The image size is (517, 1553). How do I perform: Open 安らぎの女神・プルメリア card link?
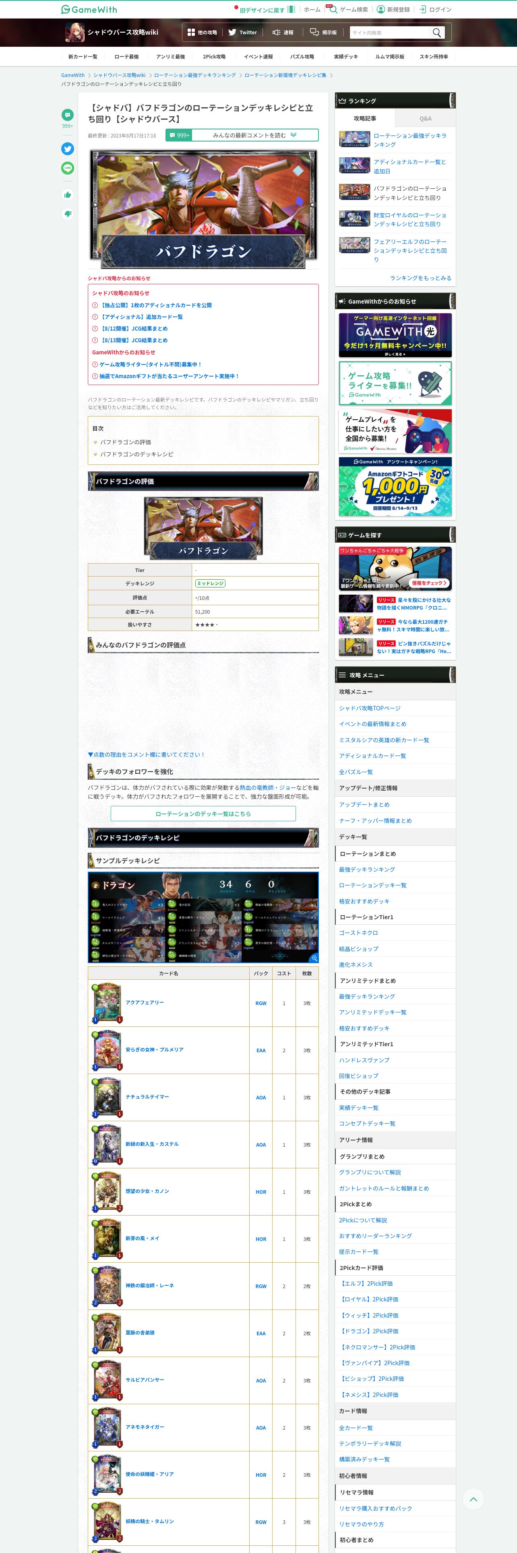[155, 1049]
